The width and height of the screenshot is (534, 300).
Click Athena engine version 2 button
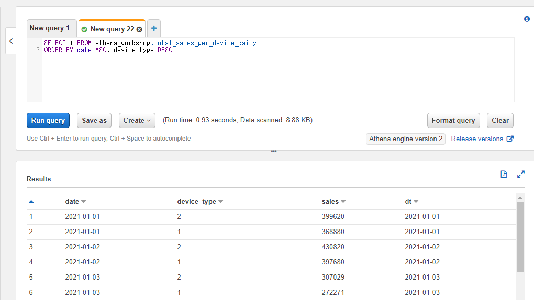(x=406, y=139)
